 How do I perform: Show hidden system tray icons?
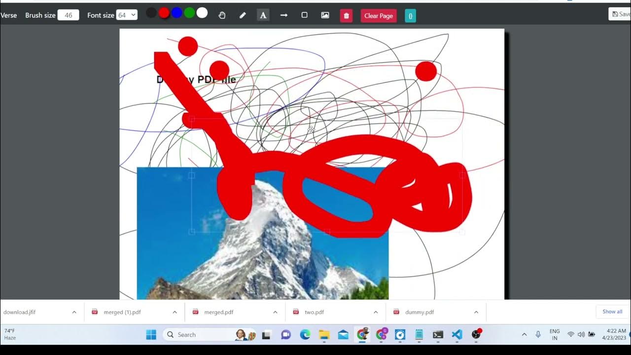click(x=524, y=335)
